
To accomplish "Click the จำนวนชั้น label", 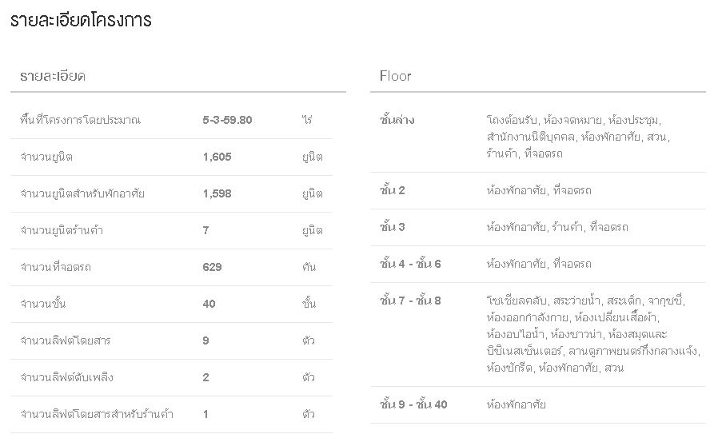I will pos(44,304).
